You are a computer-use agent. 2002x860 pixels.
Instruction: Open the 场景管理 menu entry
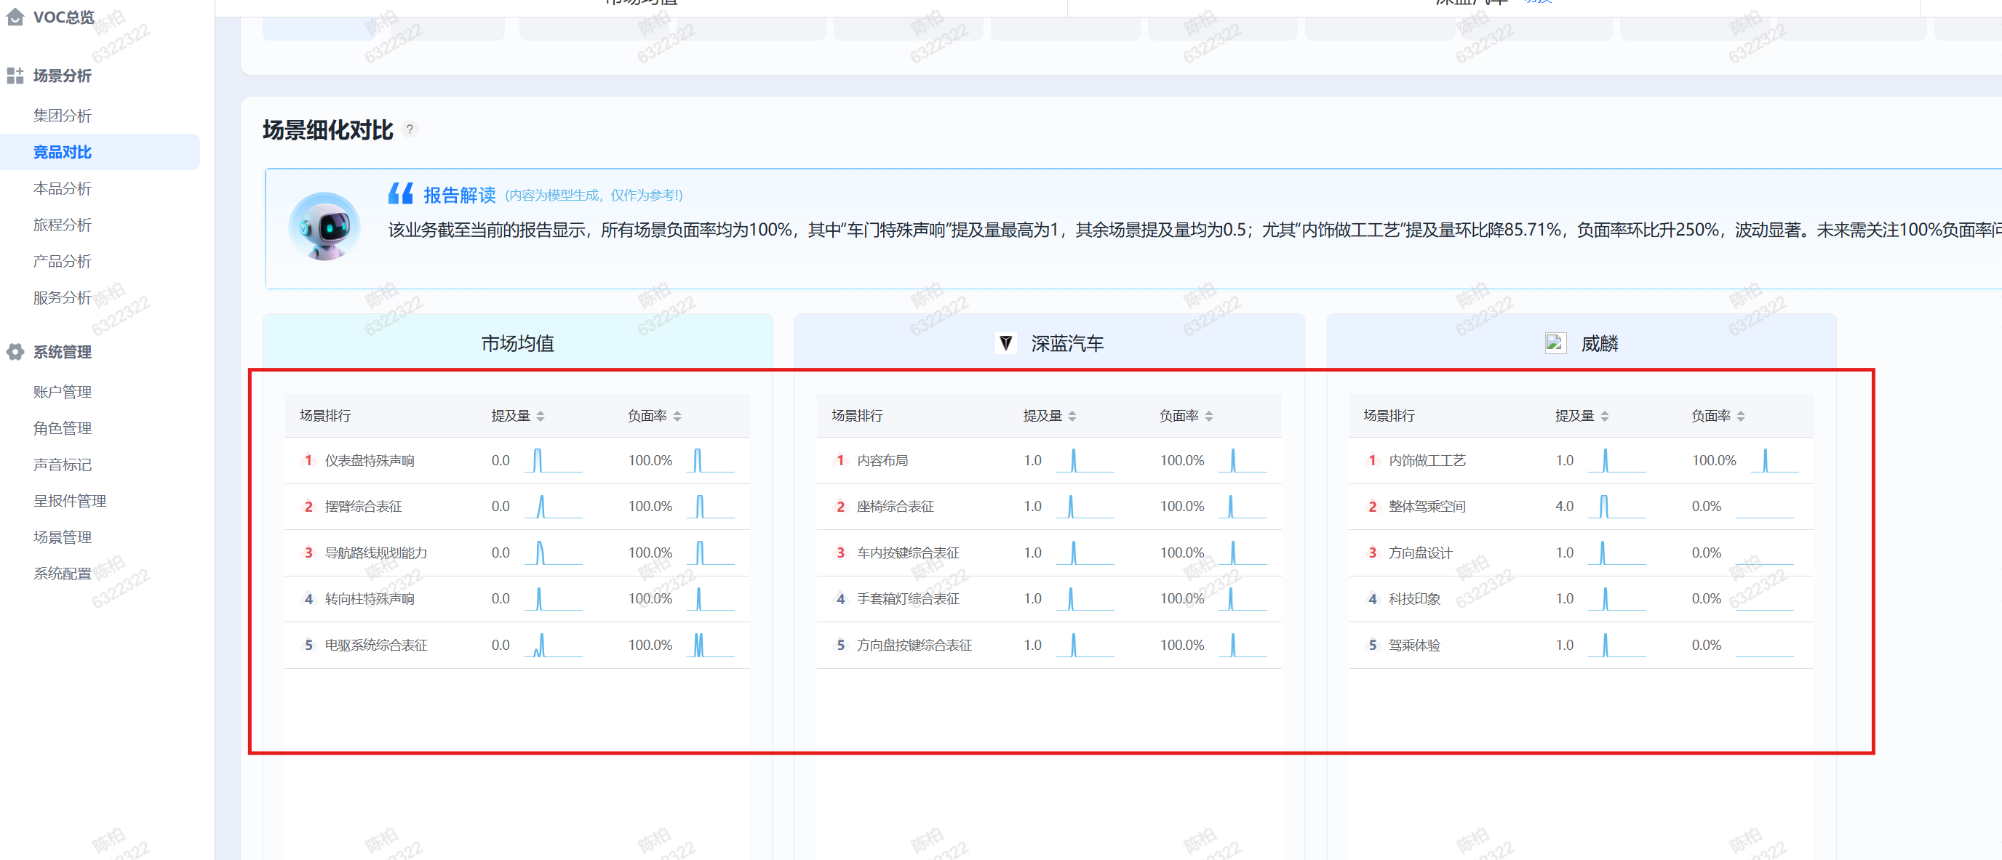62,538
